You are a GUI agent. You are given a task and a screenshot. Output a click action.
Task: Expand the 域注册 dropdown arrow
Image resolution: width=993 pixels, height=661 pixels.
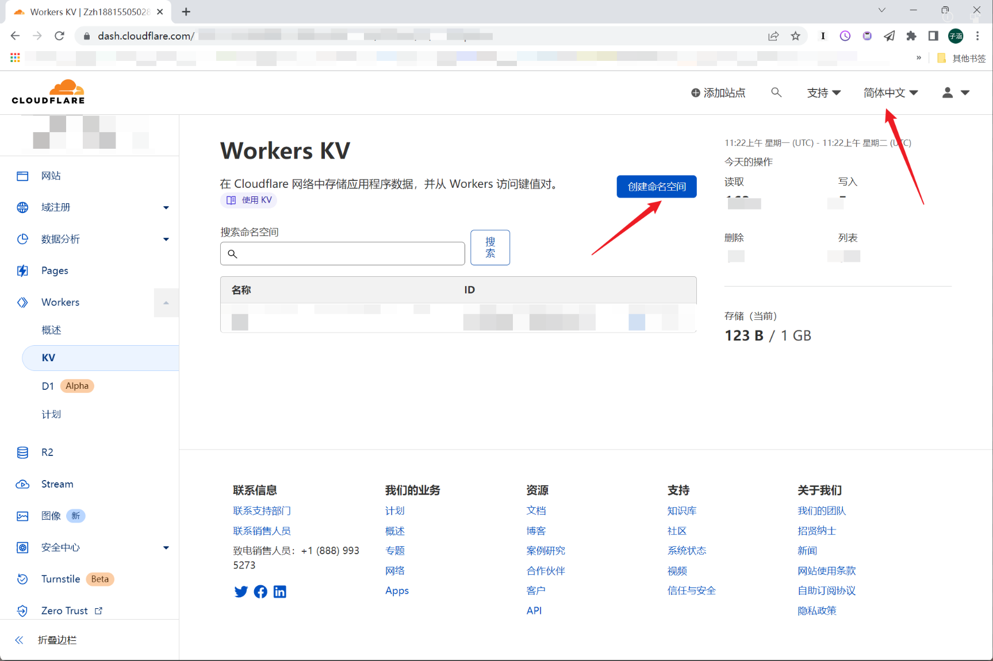point(166,208)
